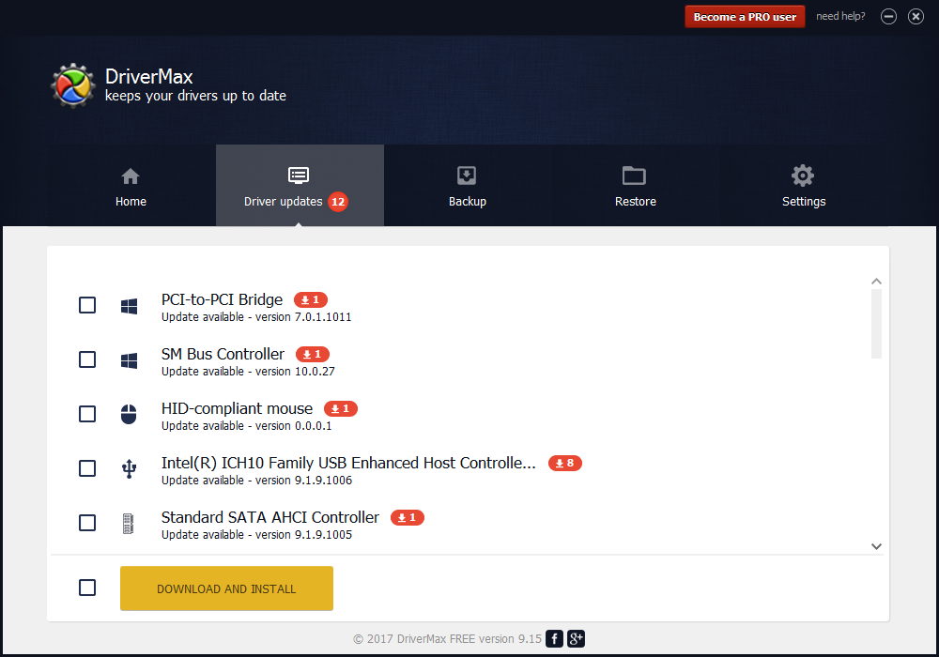Click the need help? link
The height and width of the screenshot is (657, 939).
click(x=840, y=16)
